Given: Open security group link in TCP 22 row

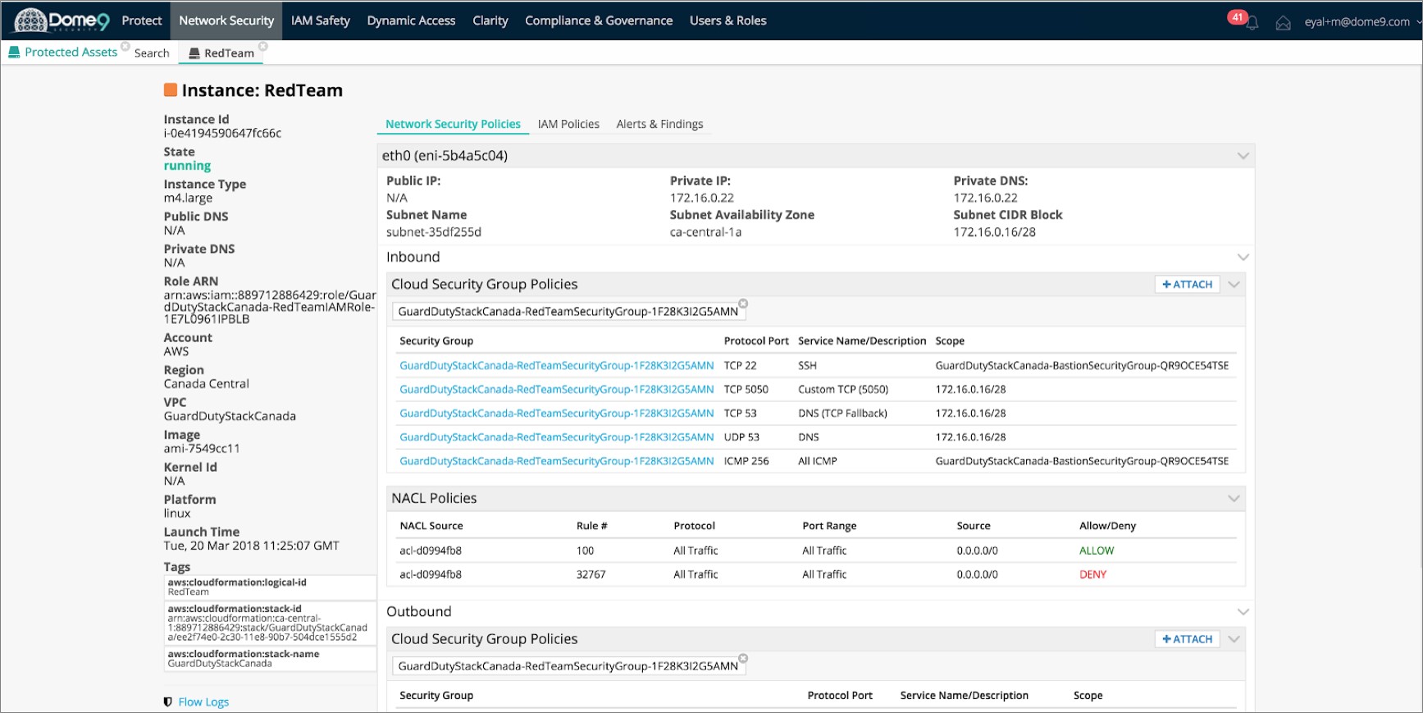Looking at the screenshot, I should point(556,366).
